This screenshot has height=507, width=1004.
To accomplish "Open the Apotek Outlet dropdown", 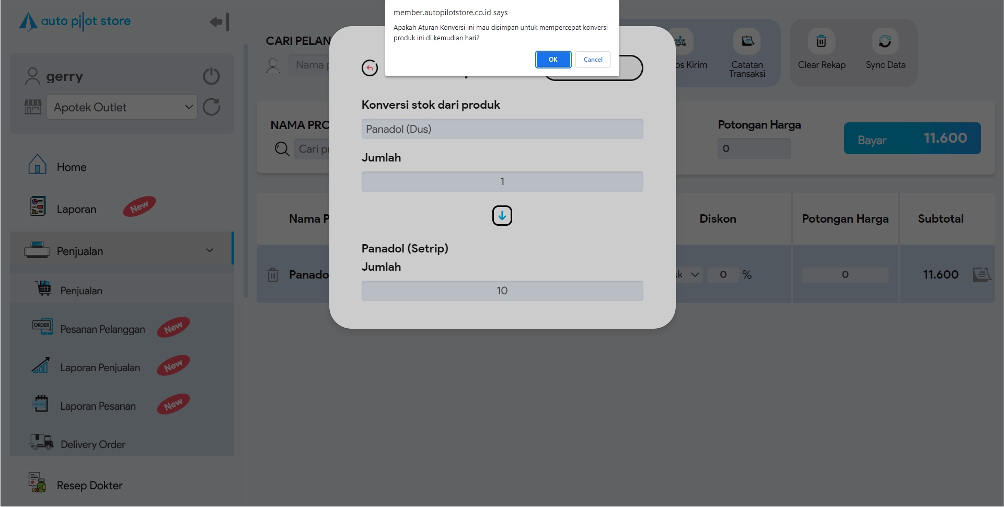I will coord(122,107).
